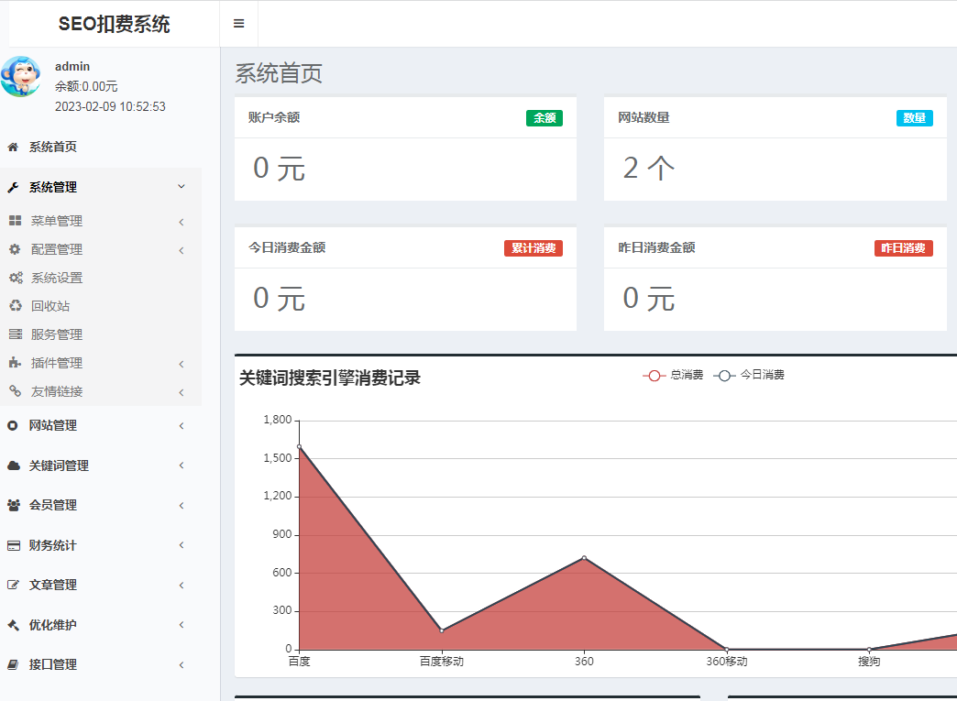Screen dimensions: 957x701
Task: Click the server icon beside 服务管理
Action: (16, 334)
